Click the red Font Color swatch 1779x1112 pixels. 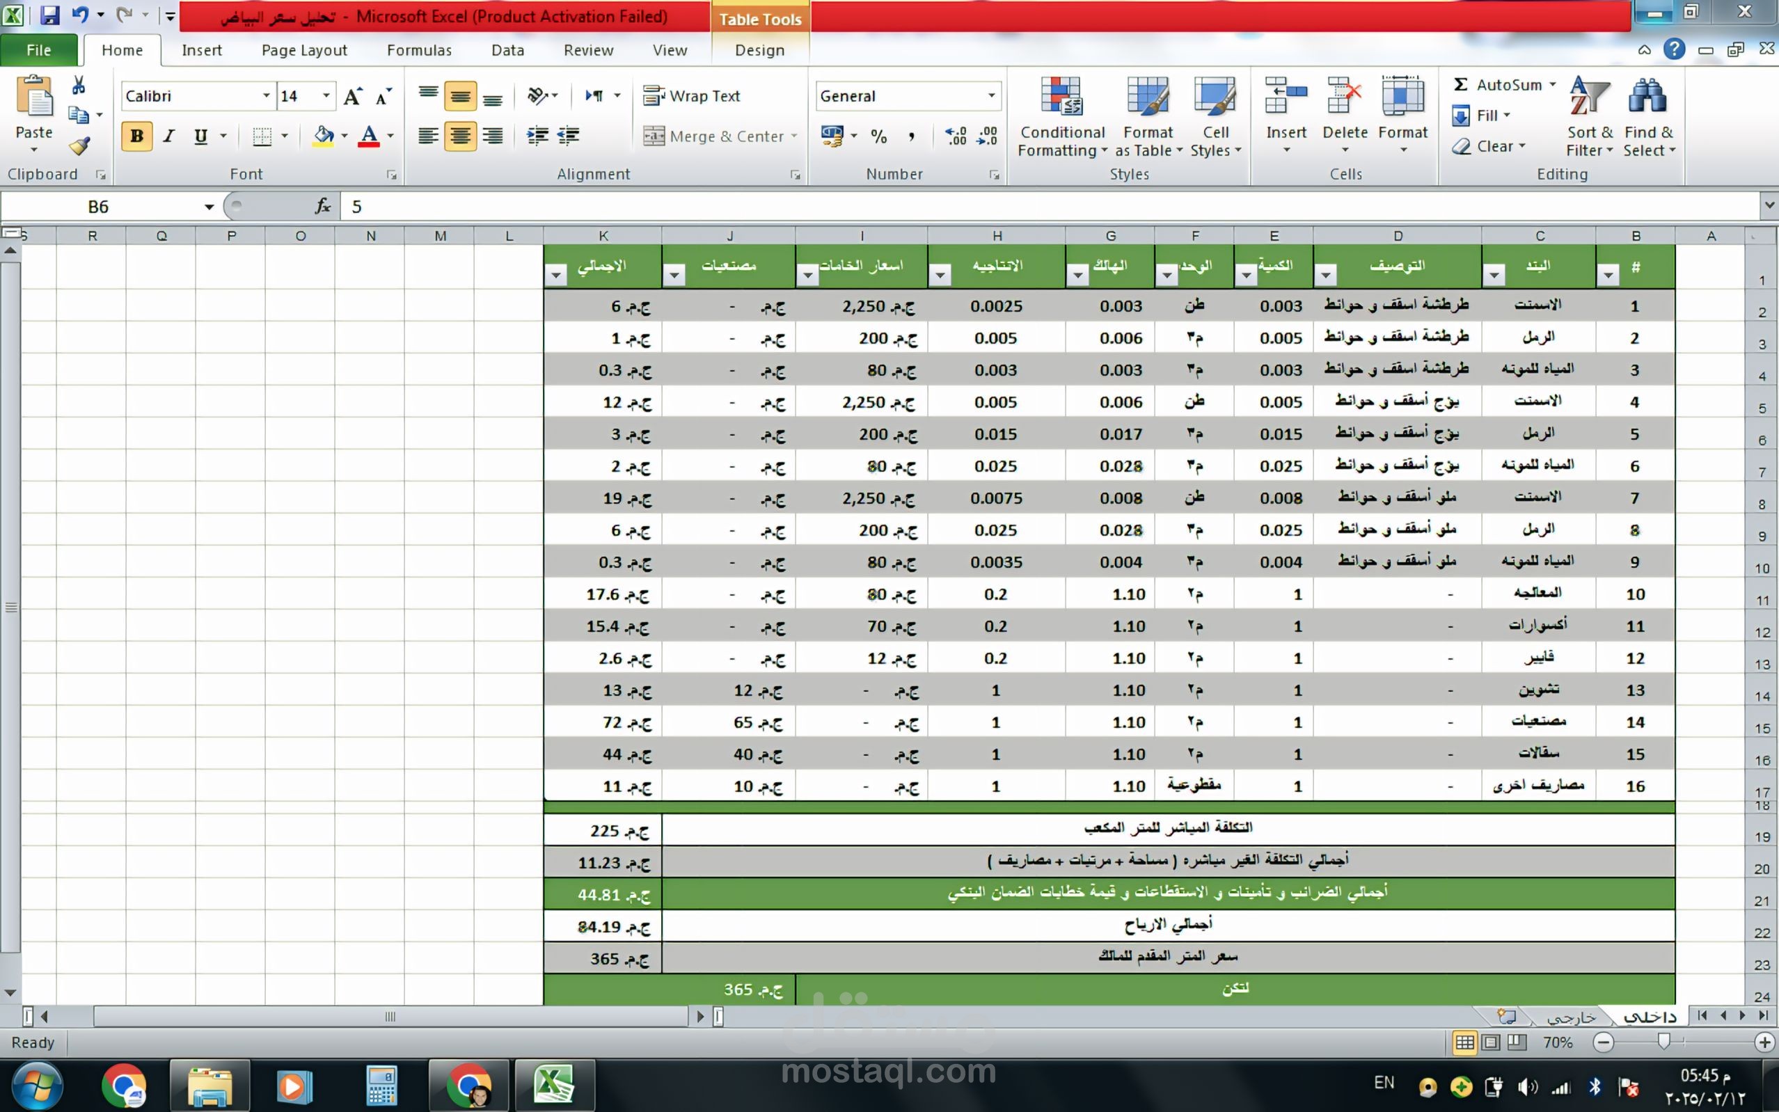tap(368, 136)
